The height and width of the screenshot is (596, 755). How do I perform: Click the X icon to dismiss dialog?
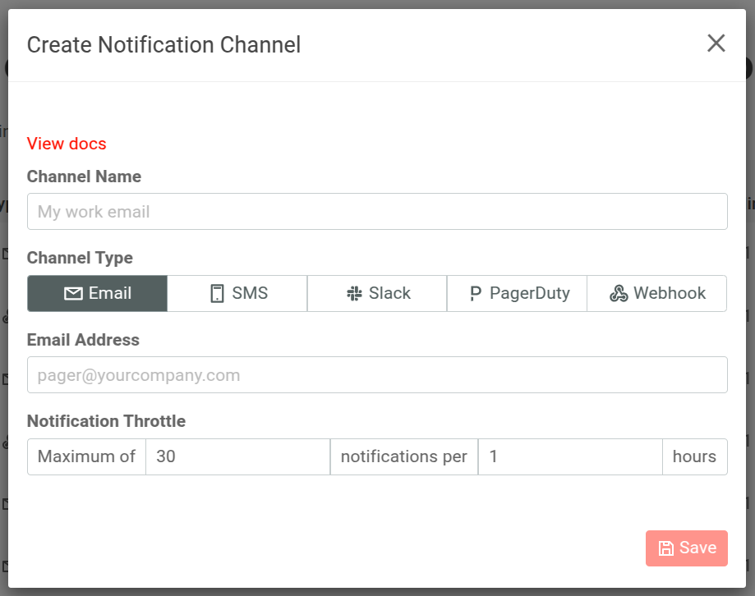pos(716,44)
